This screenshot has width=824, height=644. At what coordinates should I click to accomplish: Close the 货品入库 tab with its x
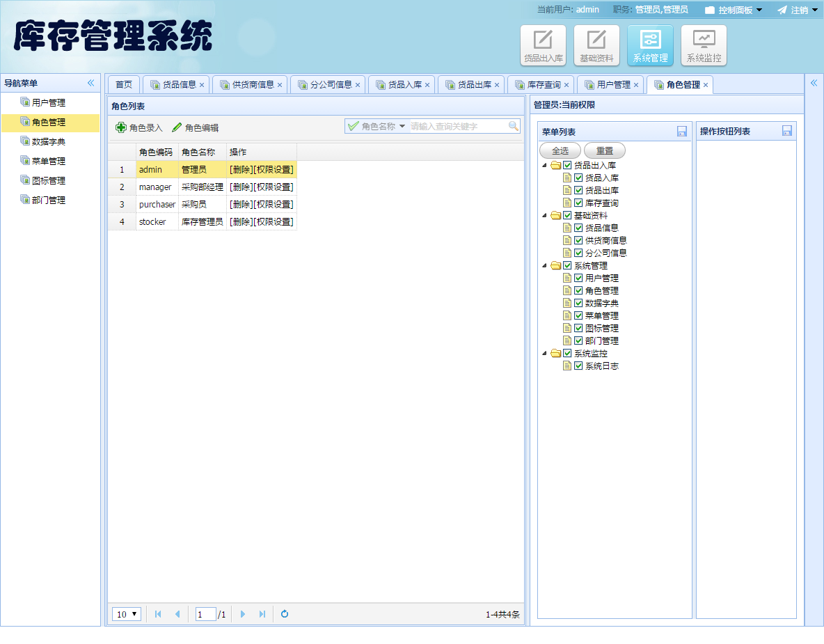[427, 85]
